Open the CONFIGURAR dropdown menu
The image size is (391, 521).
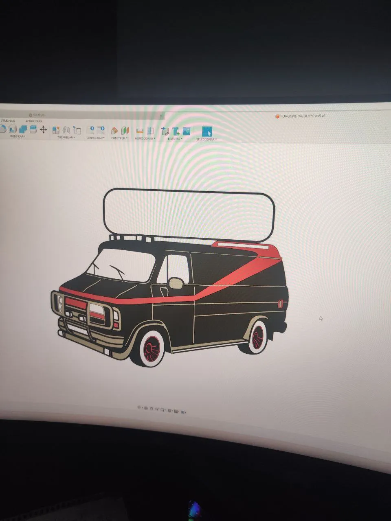pyautogui.click(x=96, y=138)
